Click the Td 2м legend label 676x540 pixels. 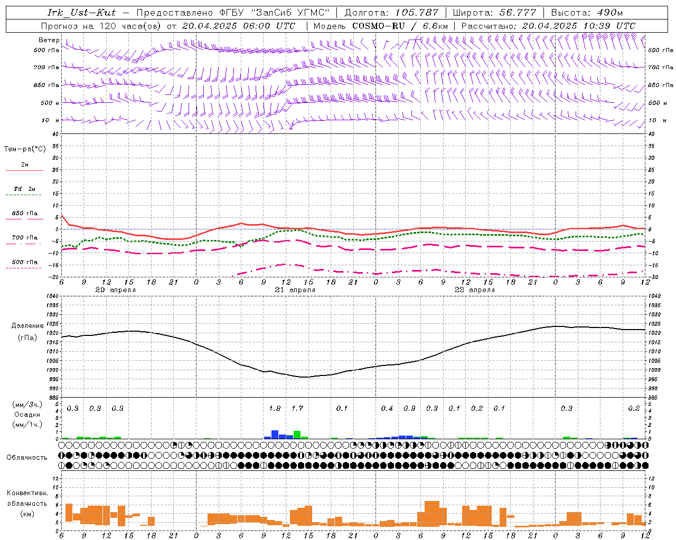[25, 189]
